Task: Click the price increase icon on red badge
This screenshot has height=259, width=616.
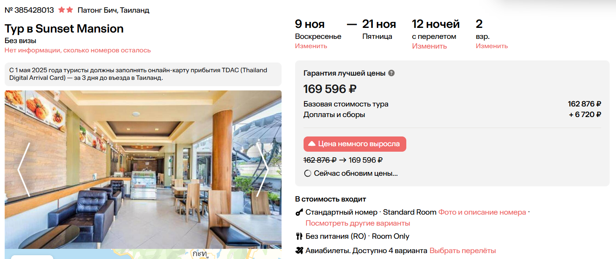Action: coord(312,144)
